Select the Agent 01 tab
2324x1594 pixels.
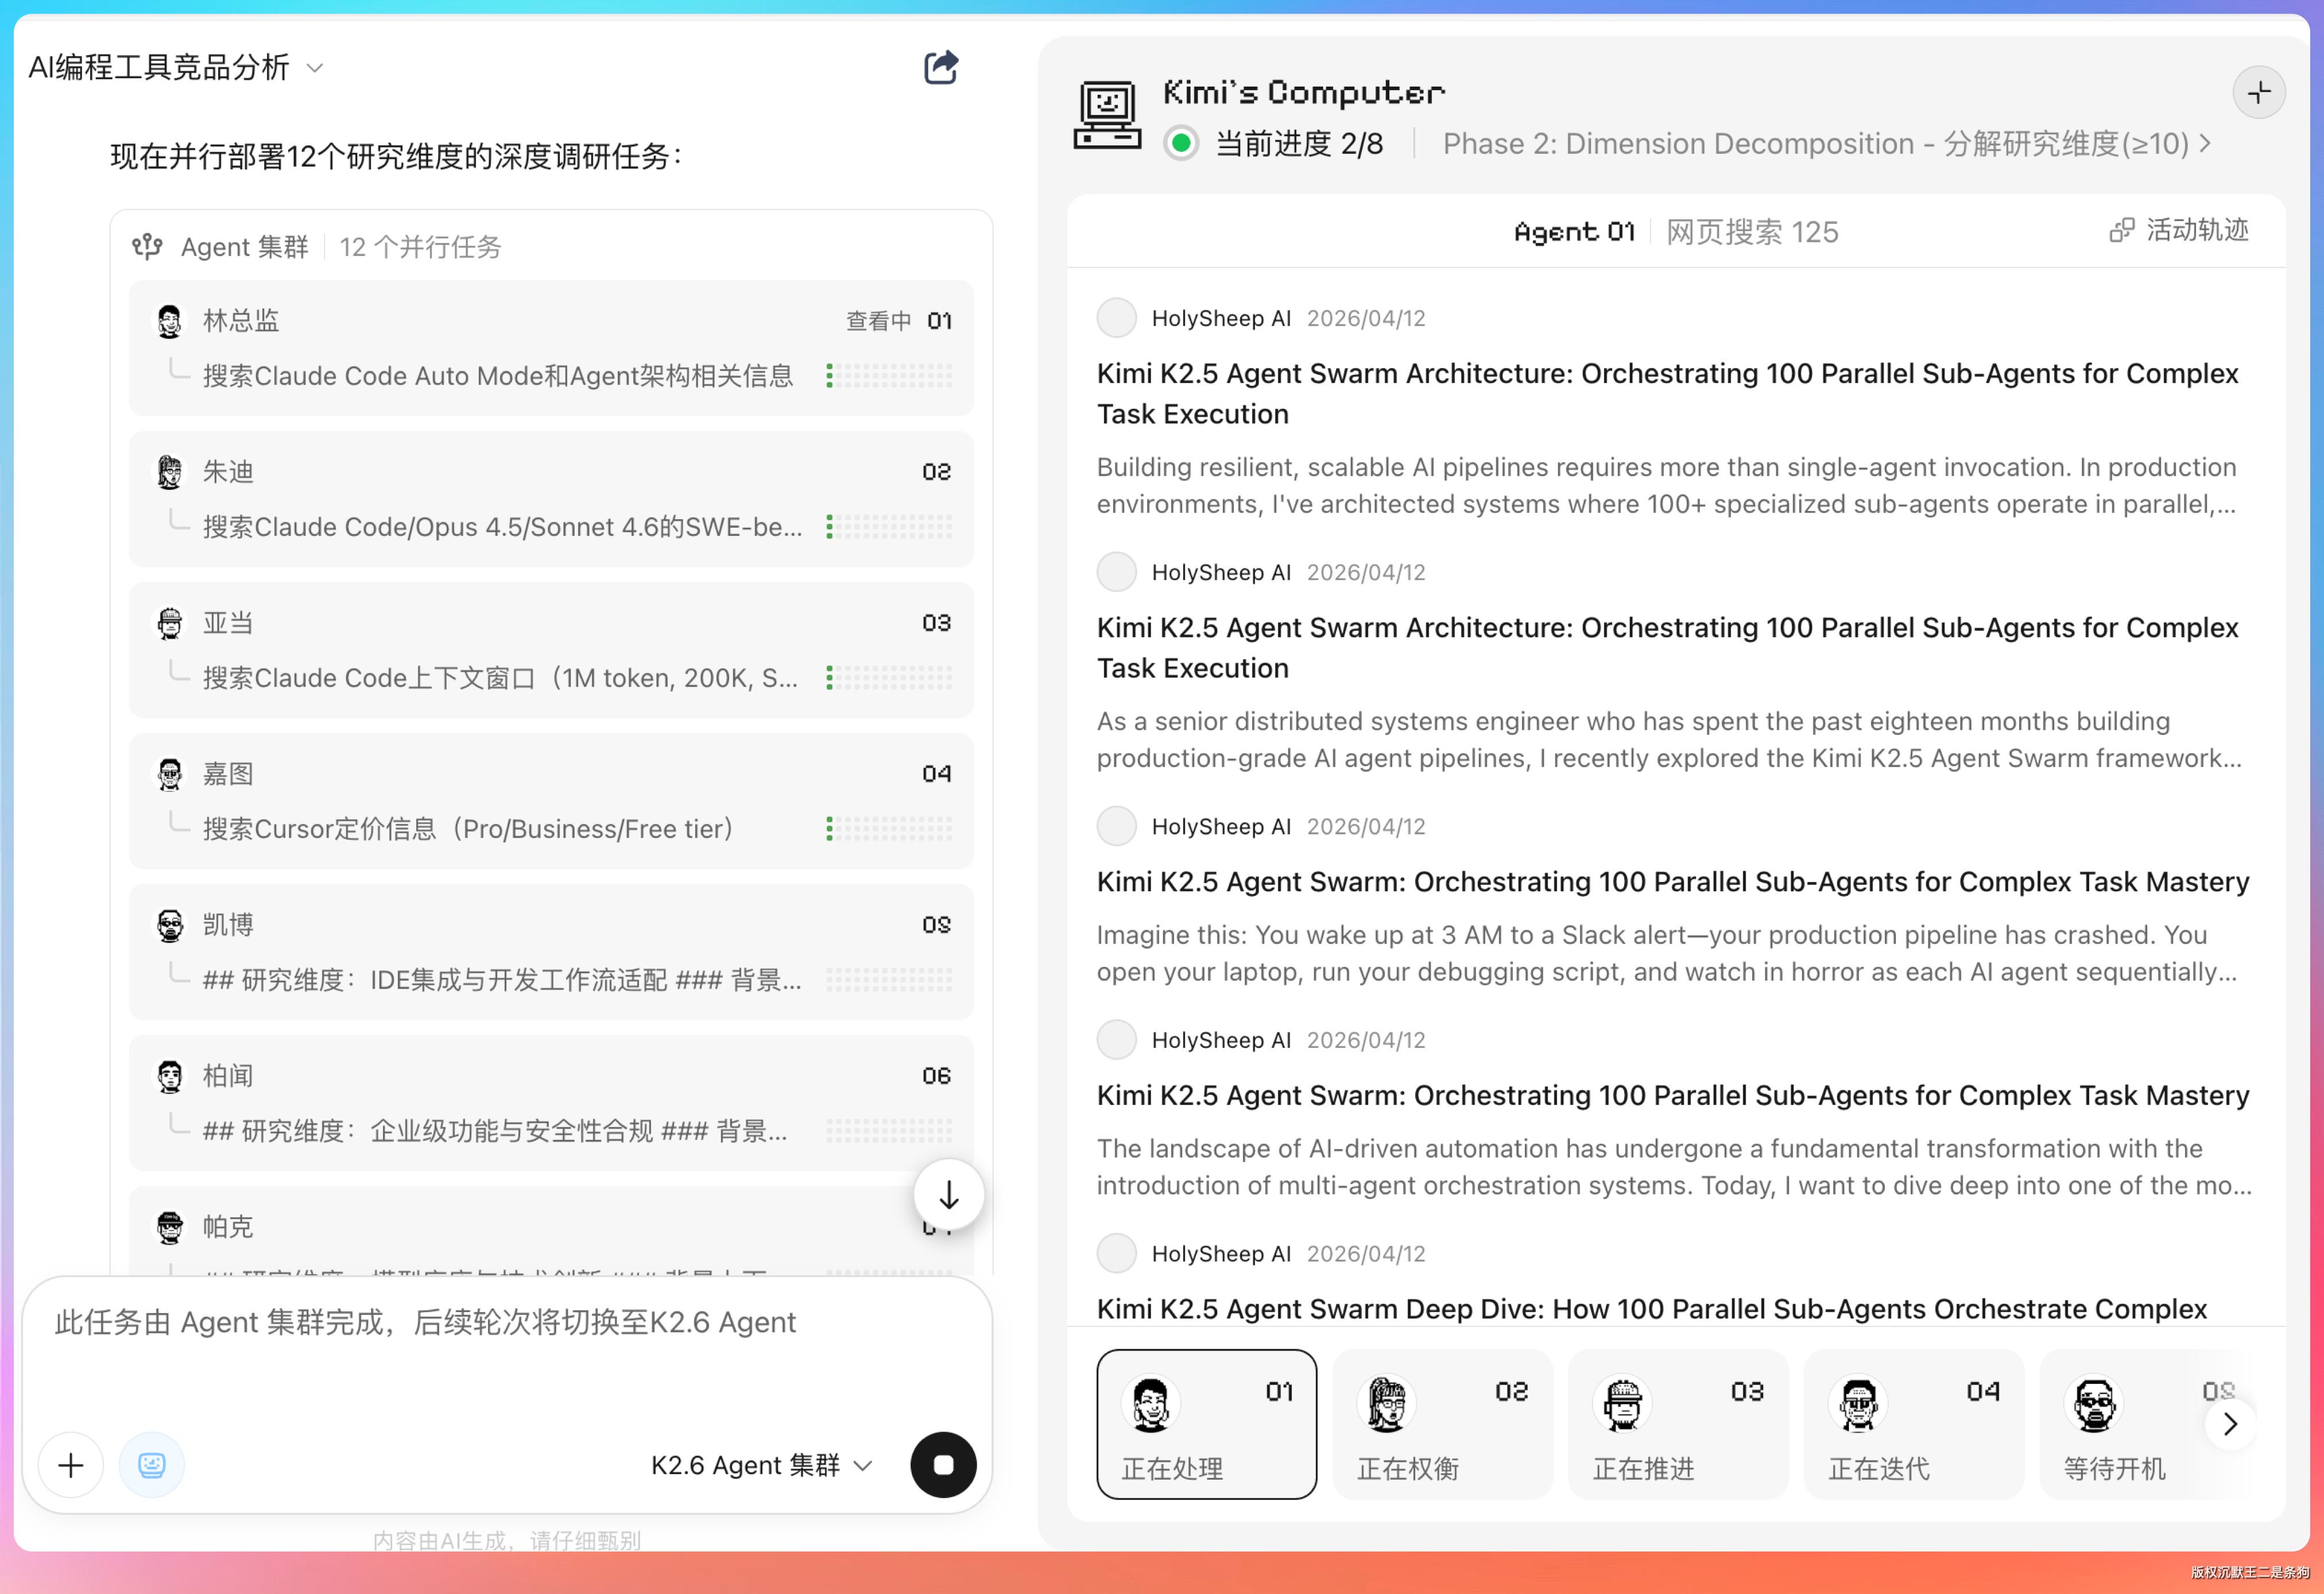pyautogui.click(x=1574, y=232)
